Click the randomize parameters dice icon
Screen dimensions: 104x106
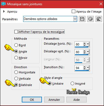90,19
